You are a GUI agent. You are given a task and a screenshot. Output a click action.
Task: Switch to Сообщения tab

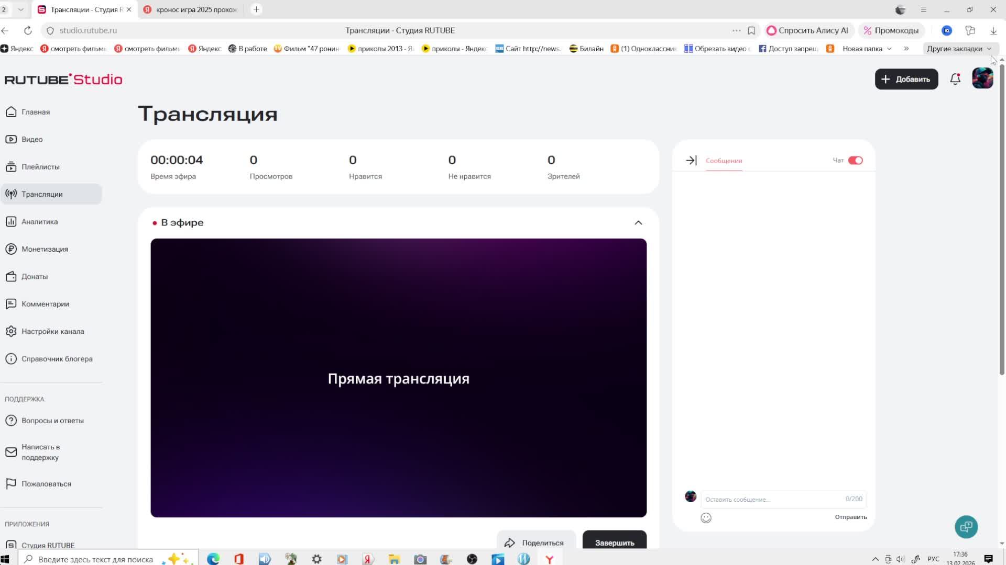pyautogui.click(x=724, y=161)
